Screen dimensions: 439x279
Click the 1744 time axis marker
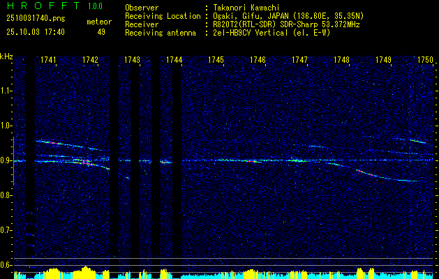tap(174, 60)
